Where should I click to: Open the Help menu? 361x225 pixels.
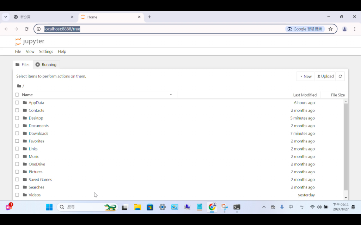pos(62,51)
